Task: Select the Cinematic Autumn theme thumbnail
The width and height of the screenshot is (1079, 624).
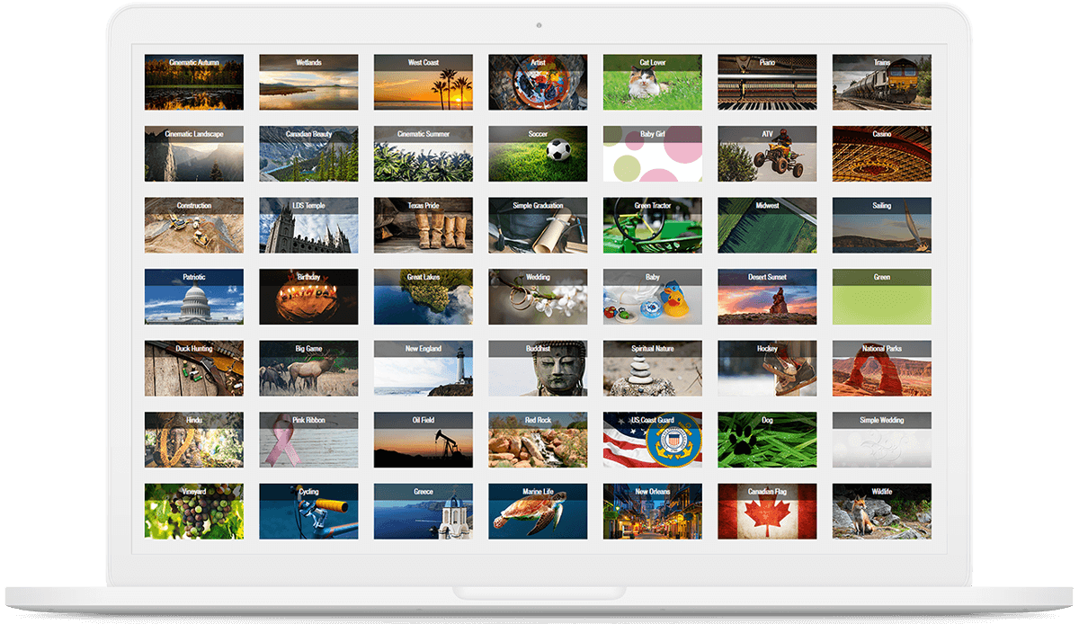Action: point(193,82)
